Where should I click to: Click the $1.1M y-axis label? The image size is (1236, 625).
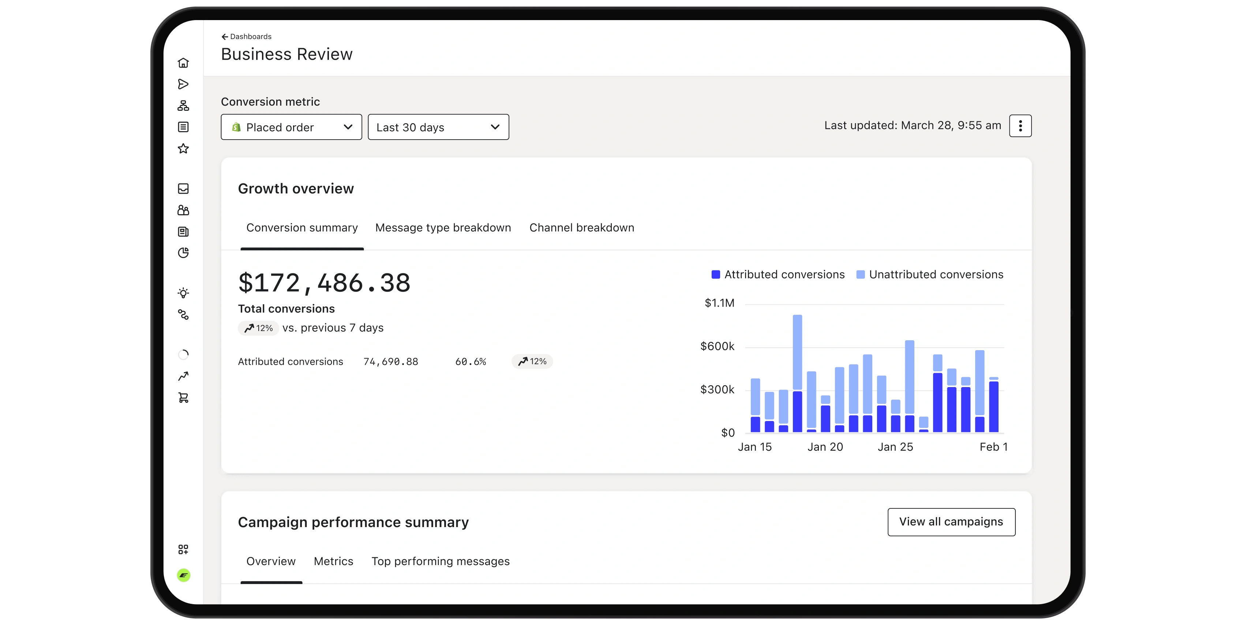tap(719, 303)
